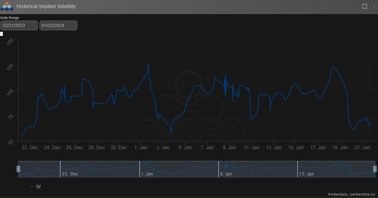The image size is (378, 198).
Task: Click the navigator at 1. Jan
Action: click(147, 174)
